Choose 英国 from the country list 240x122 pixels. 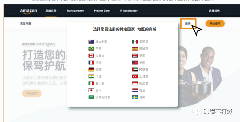coord(142,56)
